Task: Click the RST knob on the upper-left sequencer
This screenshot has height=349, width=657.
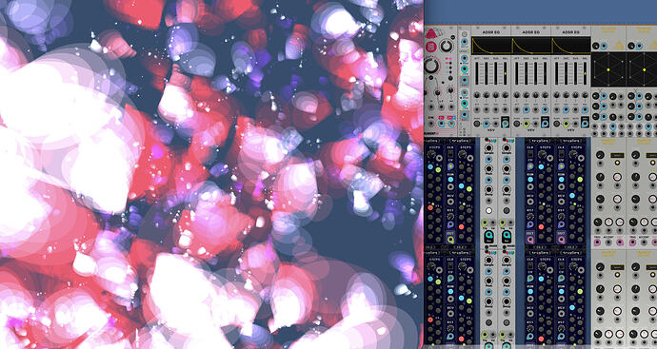Action: coord(450,216)
